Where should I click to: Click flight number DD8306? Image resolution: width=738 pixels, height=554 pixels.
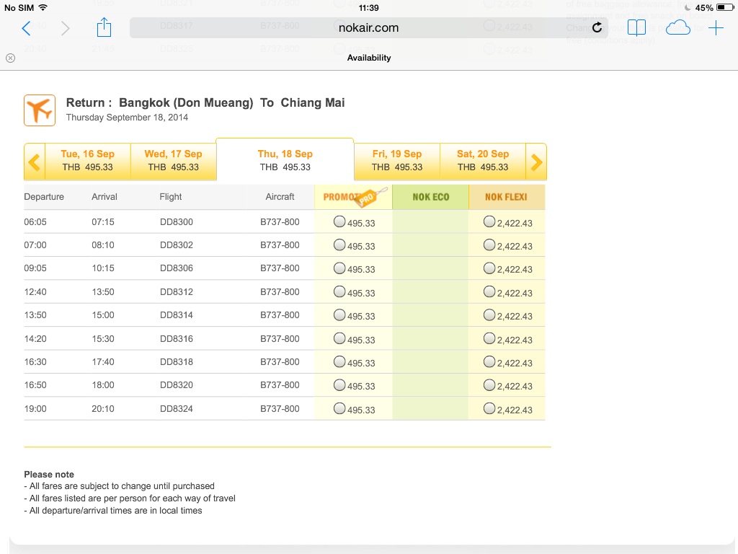(177, 268)
